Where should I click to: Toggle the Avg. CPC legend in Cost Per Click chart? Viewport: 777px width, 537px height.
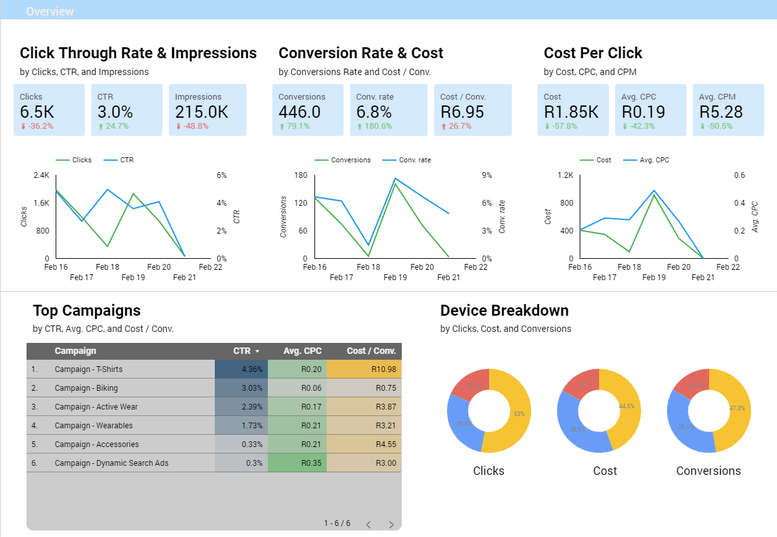[646, 160]
